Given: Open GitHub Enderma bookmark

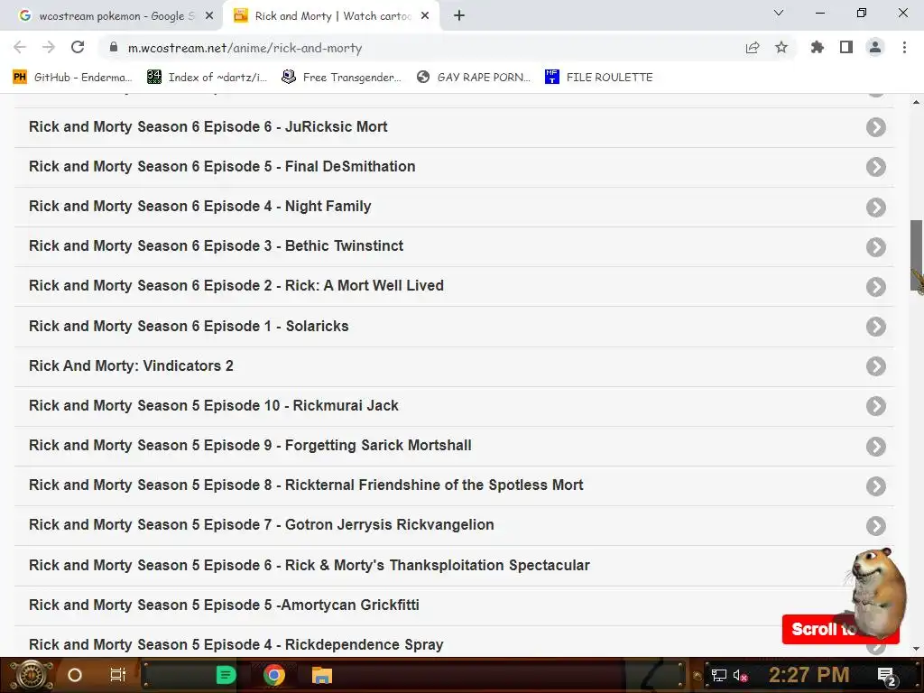Looking at the screenshot, I should pos(73,78).
